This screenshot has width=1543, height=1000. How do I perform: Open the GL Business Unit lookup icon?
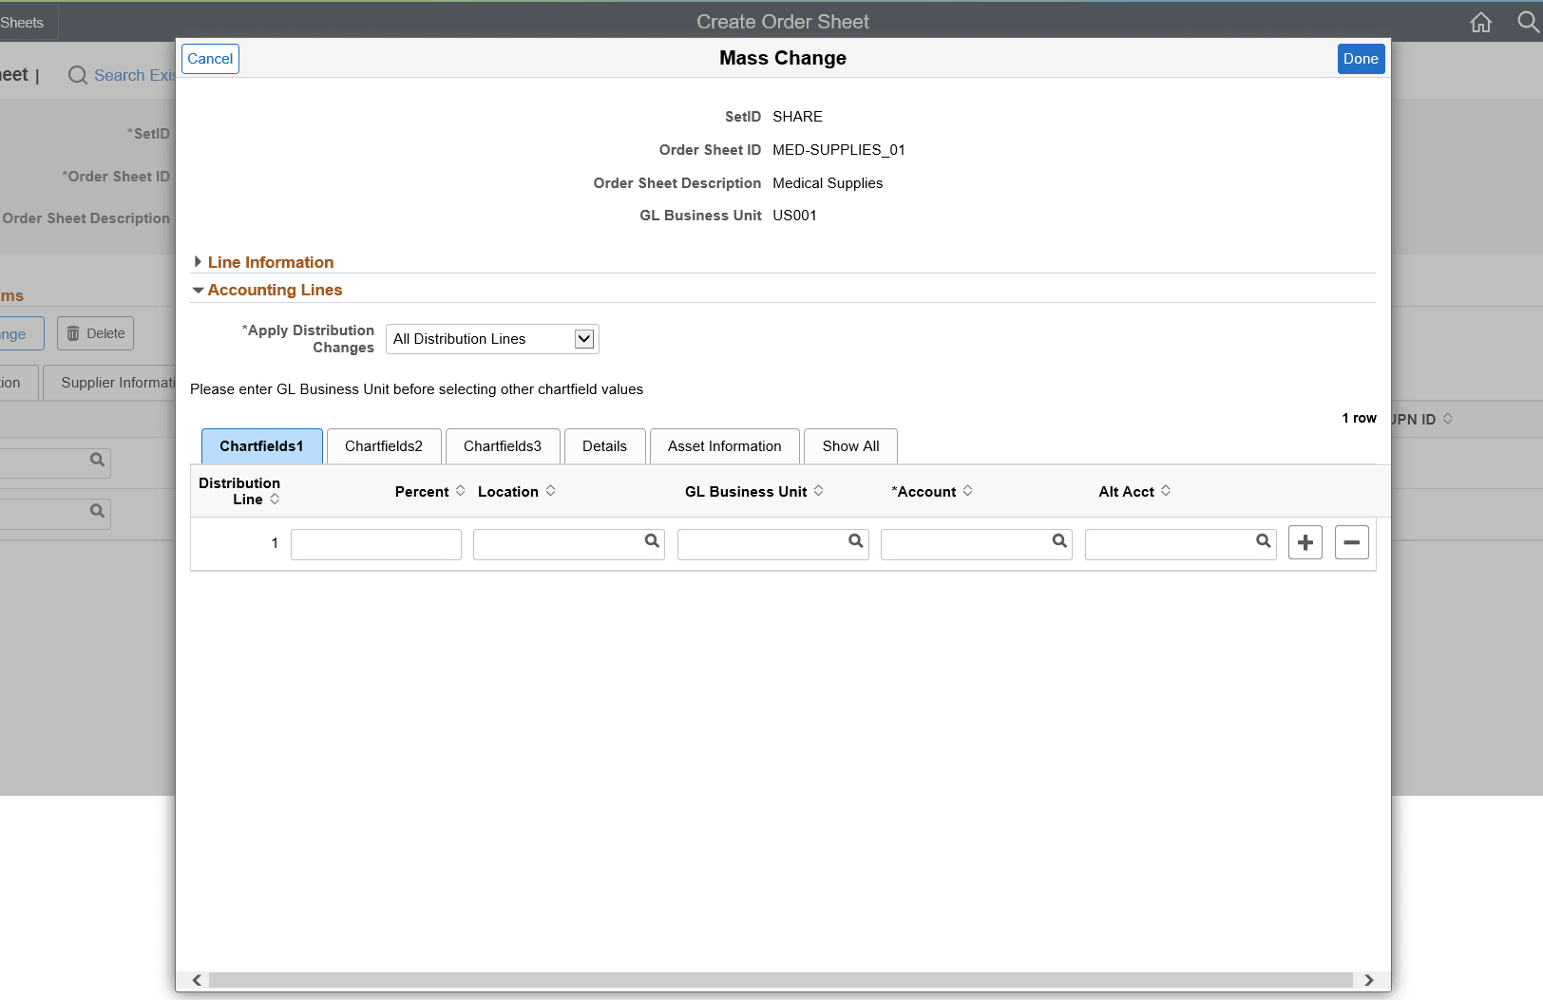coord(856,541)
